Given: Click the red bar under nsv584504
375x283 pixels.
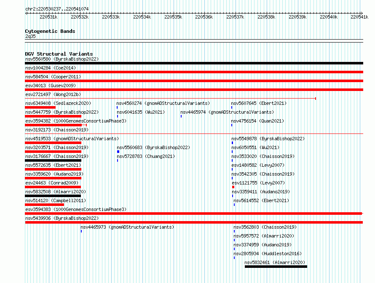Looking at the screenshot, I should tap(194, 81).
